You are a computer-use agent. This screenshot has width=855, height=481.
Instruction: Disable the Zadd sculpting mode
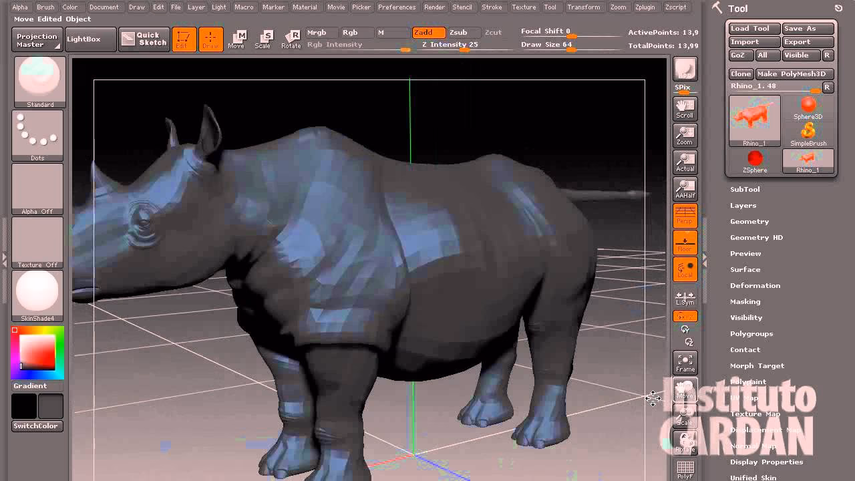(427, 32)
